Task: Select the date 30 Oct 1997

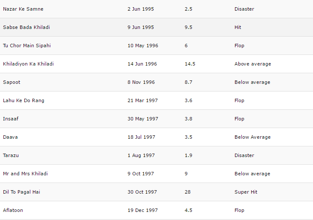Action: [142, 192]
